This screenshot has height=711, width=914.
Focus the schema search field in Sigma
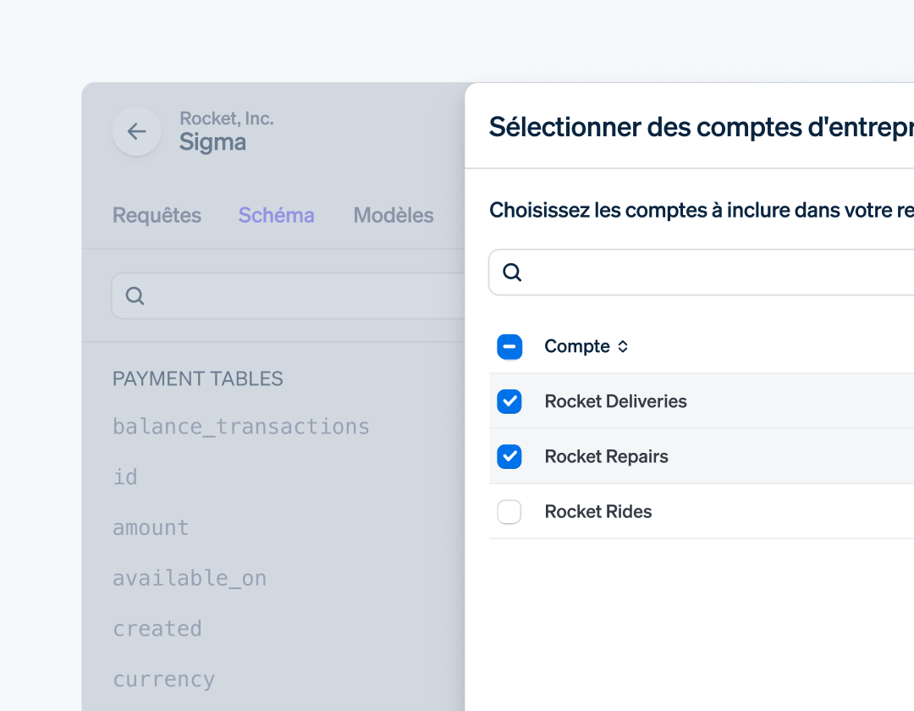click(x=289, y=296)
